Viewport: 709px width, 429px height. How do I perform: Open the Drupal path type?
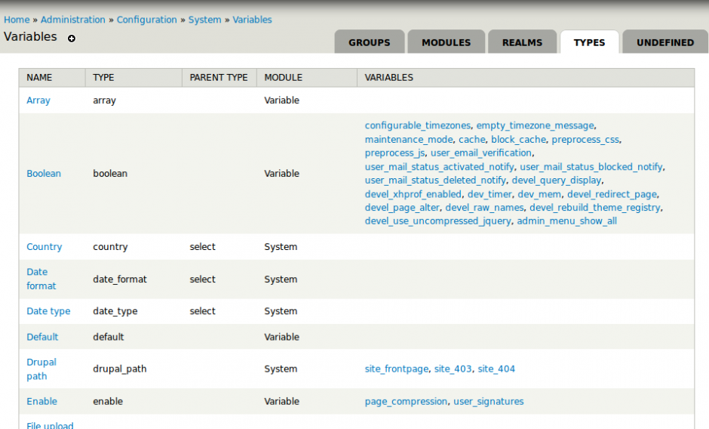41,369
